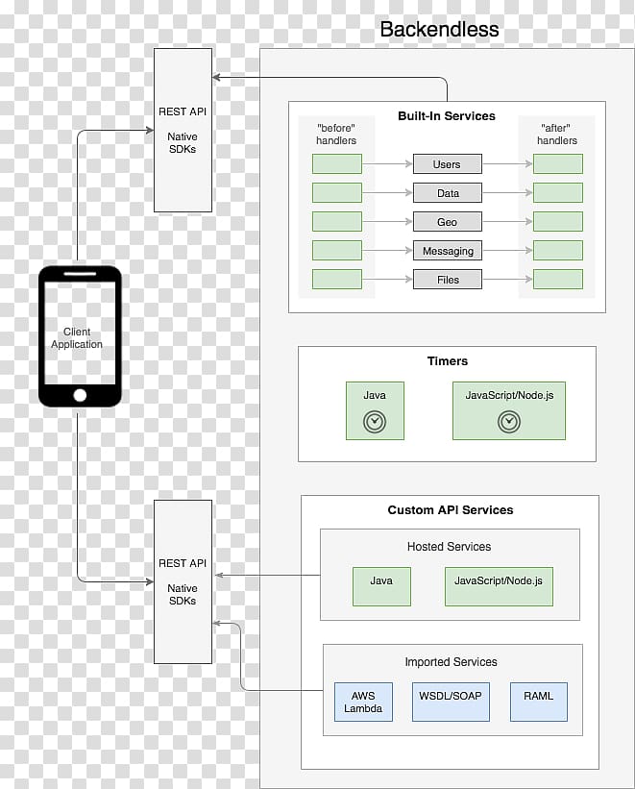Image resolution: width=635 pixels, height=789 pixels.
Task: Click the Imported Services label
Action: 451,662
